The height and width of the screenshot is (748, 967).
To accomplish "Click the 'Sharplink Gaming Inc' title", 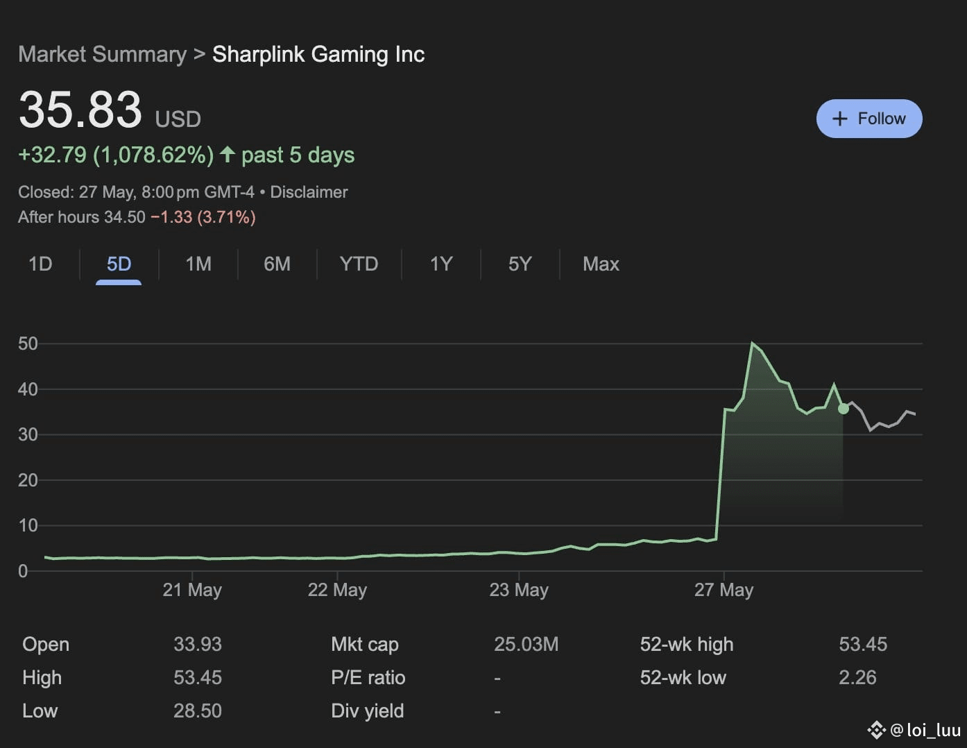I will point(318,54).
